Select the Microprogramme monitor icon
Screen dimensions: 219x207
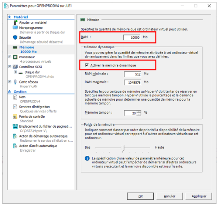(x=15, y=28)
